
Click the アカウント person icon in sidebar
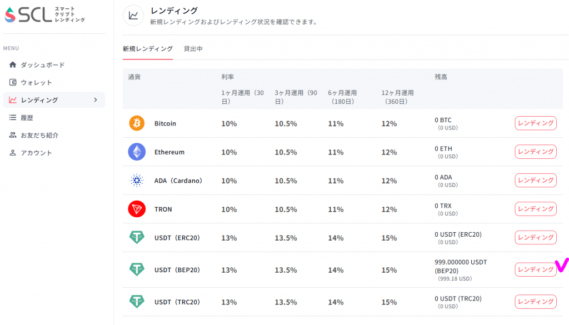coord(13,152)
